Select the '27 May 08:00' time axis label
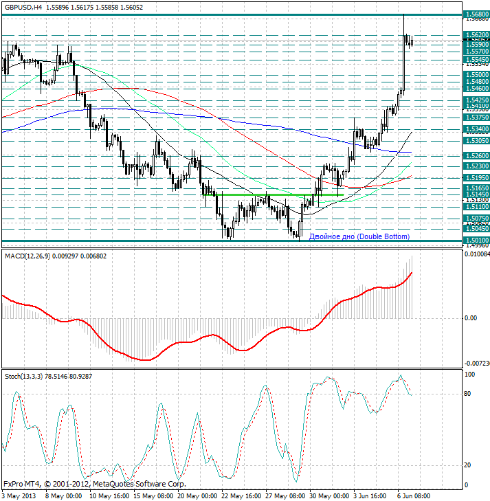The image size is (490, 501). coord(285,496)
